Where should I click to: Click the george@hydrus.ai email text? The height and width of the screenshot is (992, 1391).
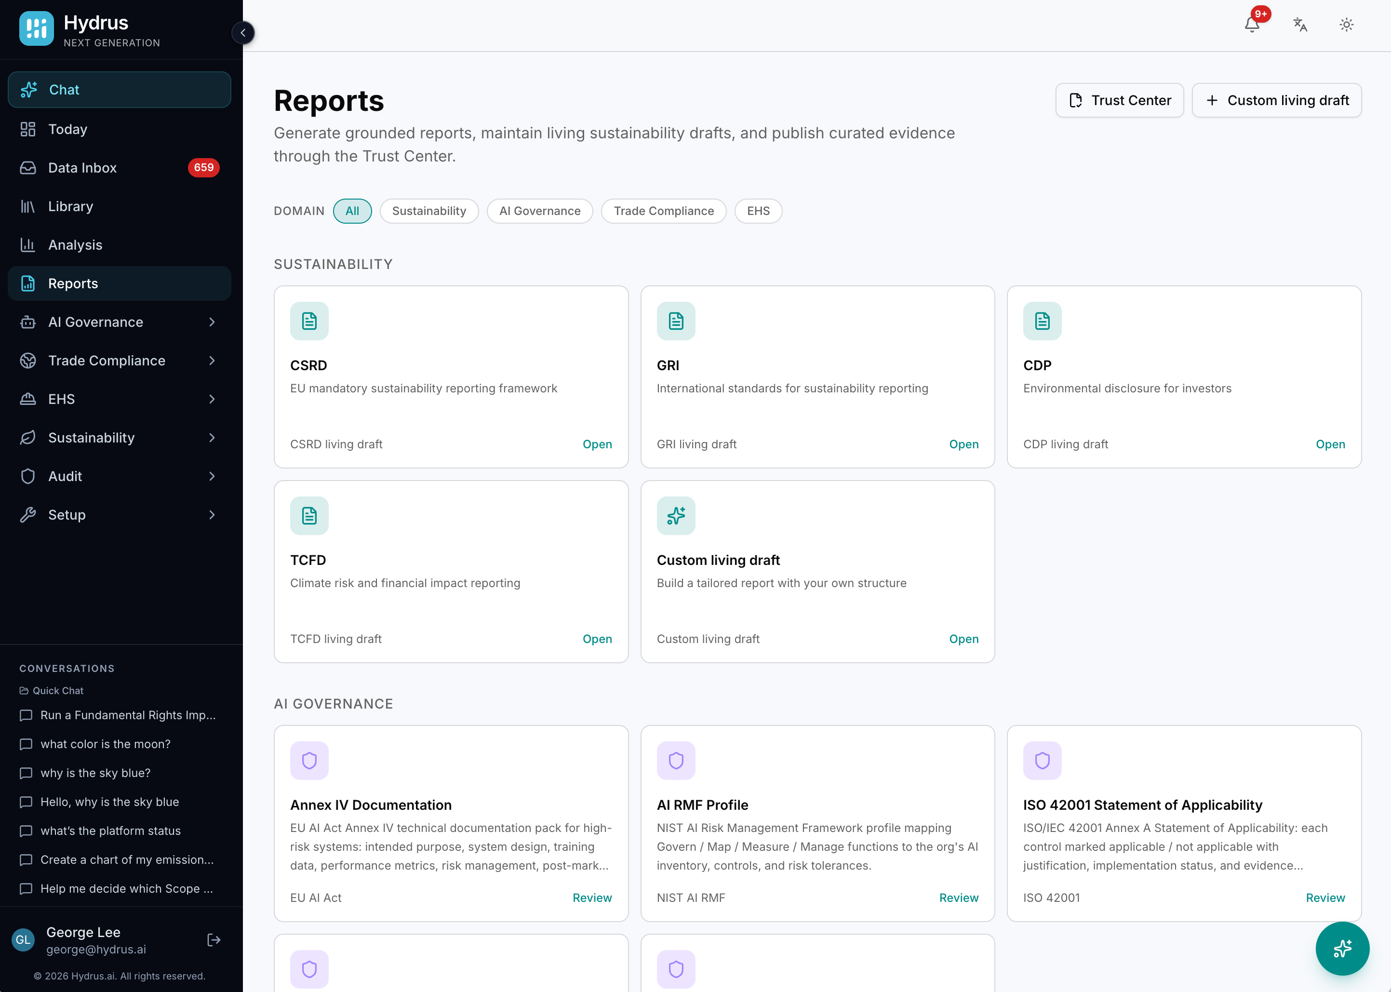[96, 949]
